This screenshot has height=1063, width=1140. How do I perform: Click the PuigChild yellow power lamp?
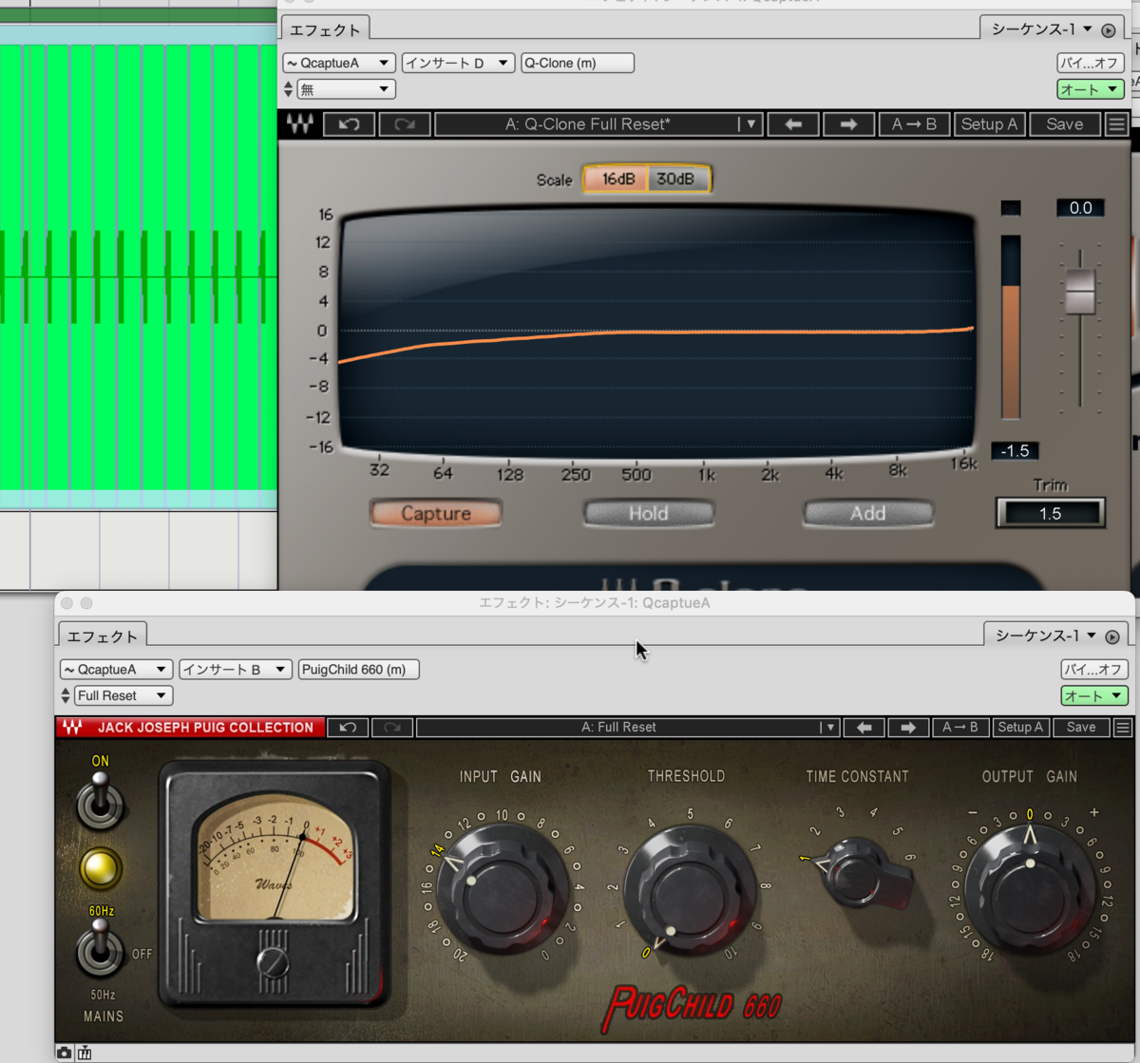100,868
